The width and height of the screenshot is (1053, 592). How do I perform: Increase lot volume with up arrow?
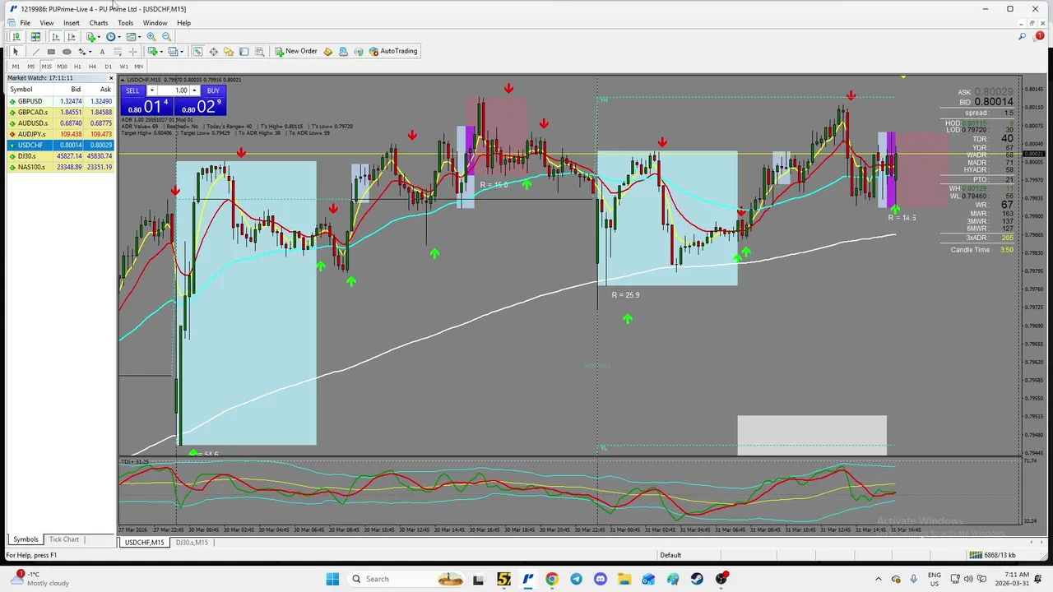click(194, 90)
